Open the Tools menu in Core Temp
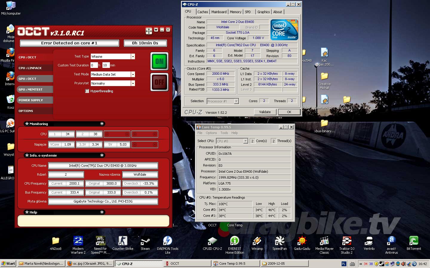The height and width of the screenshot is (268, 430). coord(224,133)
